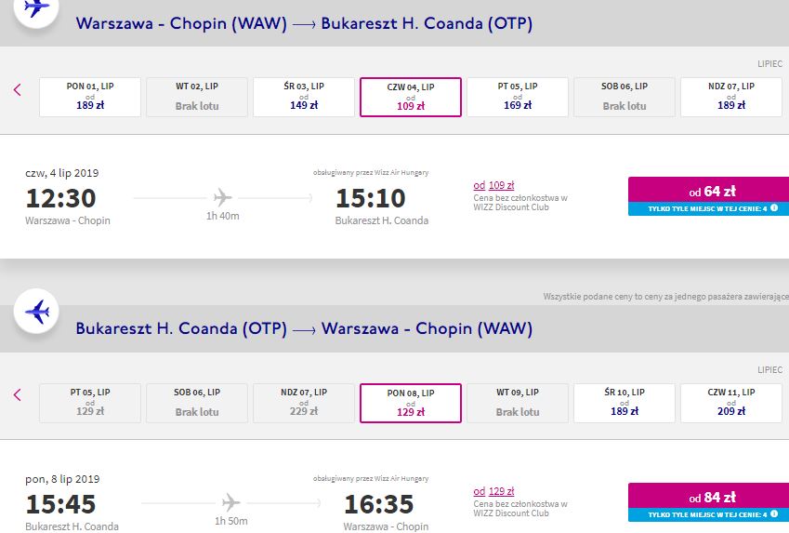Select return date NDZ 07, LIP 229 zł
Screen dimensions: 789x533
pos(304,403)
